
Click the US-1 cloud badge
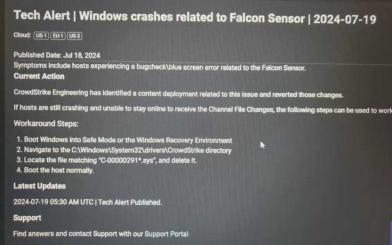click(41, 36)
